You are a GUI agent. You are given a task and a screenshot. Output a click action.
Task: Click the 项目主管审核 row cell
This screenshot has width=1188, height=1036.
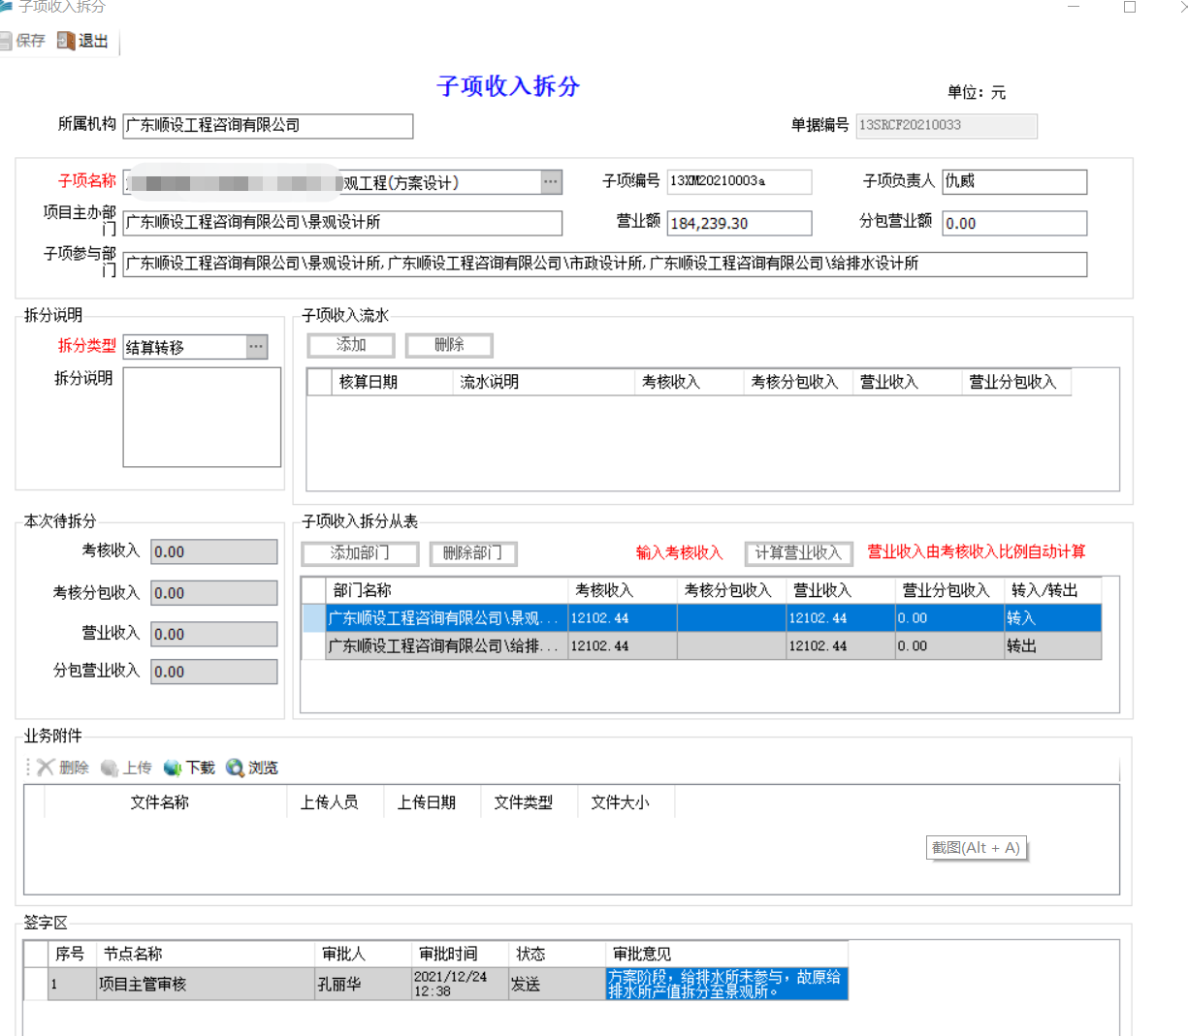(x=206, y=984)
